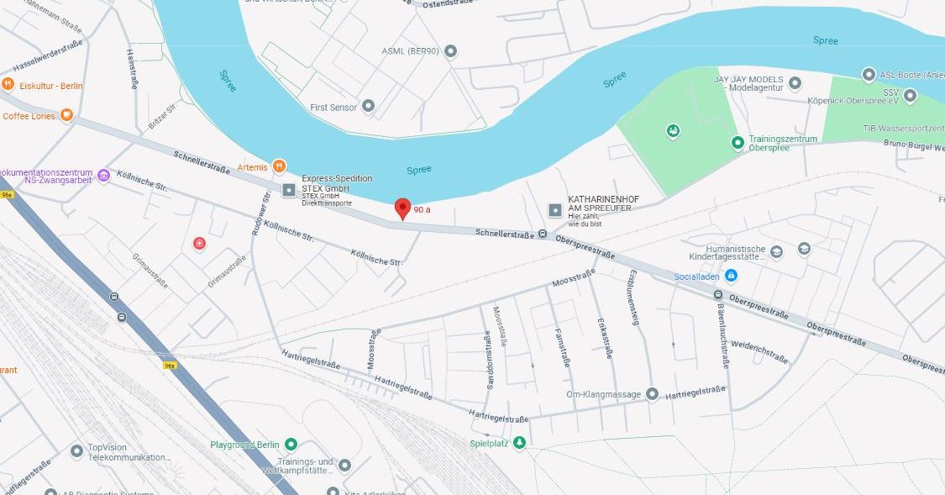Screen dimensions: 945x495
Task: Click the Spielplatz tree icon
Action: pos(519,443)
